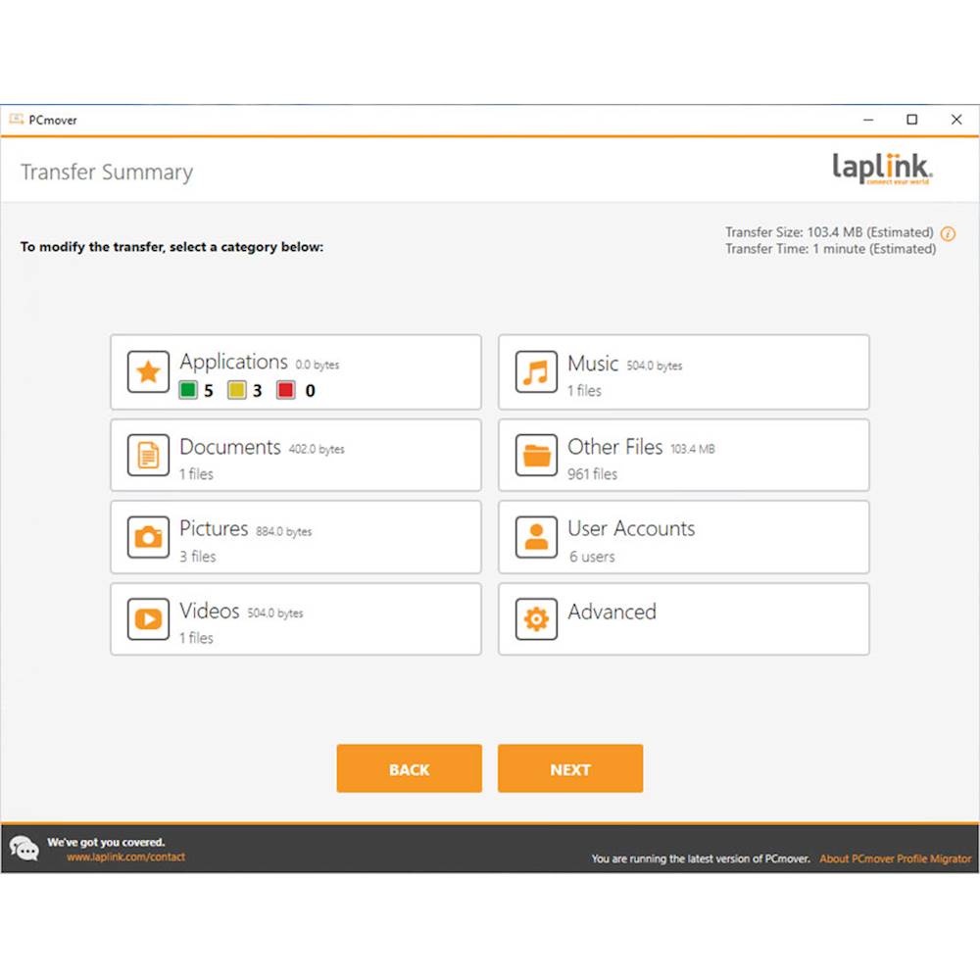Proceed with the NEXT button
This screenshot has width=980, height=980.
coord(570,768)
